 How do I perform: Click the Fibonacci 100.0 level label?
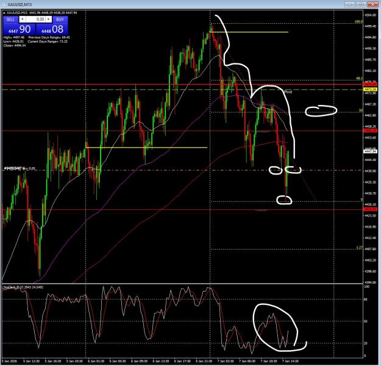pyautogui.click(x=358, y=21)
